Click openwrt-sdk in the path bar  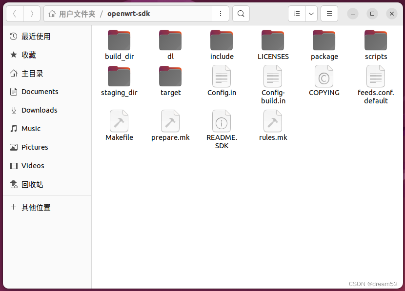tap(129, 14)
